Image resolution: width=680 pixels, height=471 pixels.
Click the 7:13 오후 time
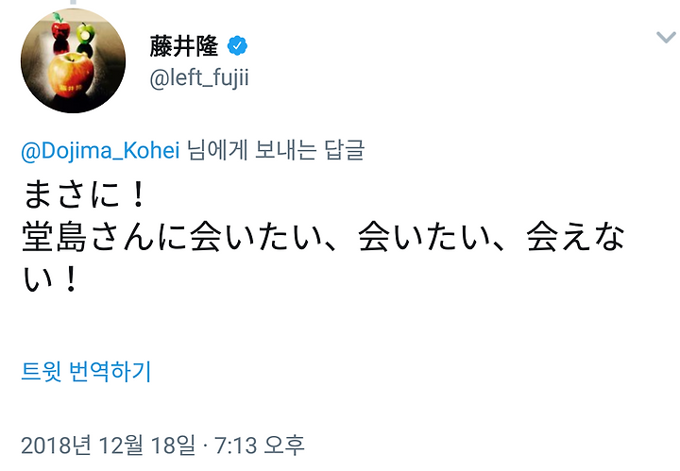[x=260, y=445]
